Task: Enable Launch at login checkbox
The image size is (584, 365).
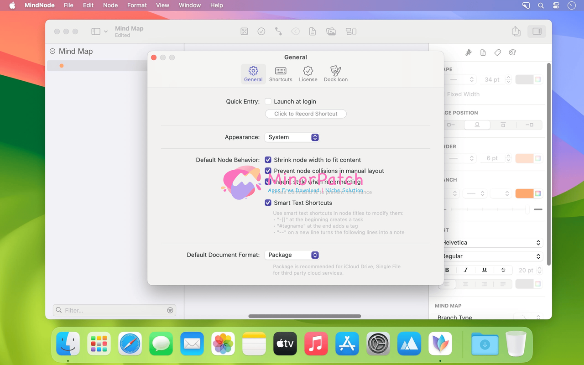Action: pyautogui.click(x=268, y=101)
